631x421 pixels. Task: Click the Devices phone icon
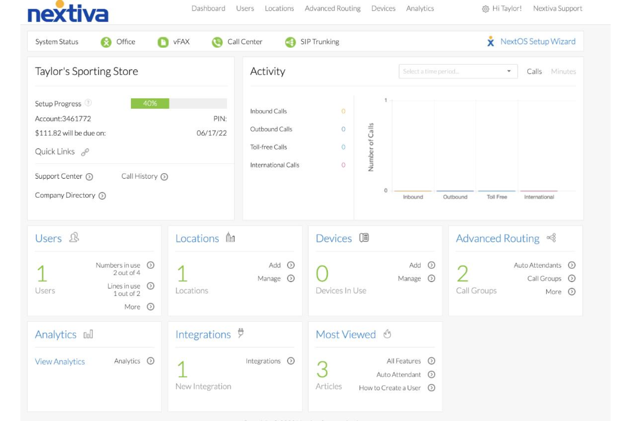tap(364, 238)
